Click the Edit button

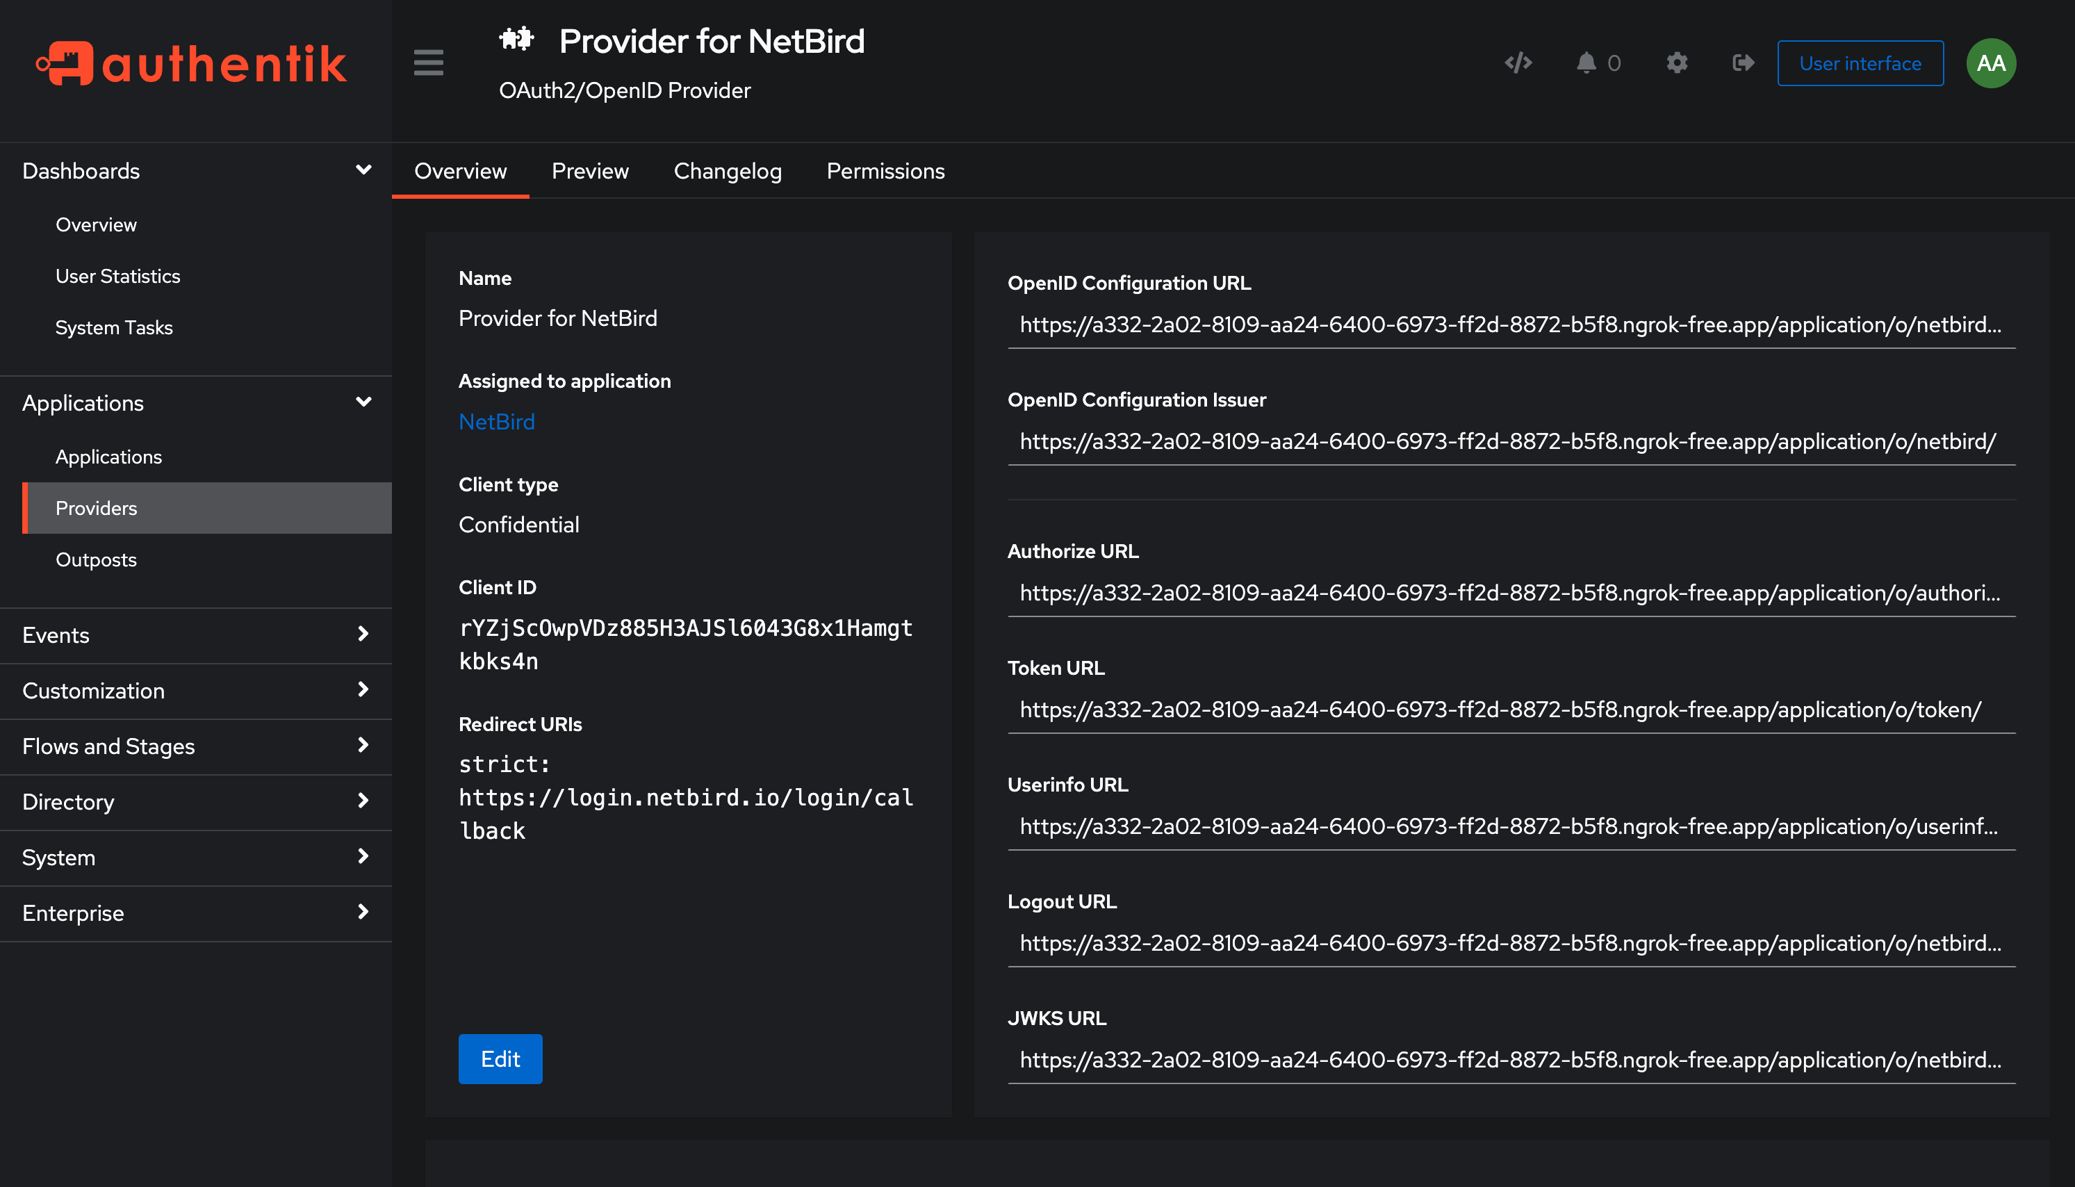(x=500, y=1058)
